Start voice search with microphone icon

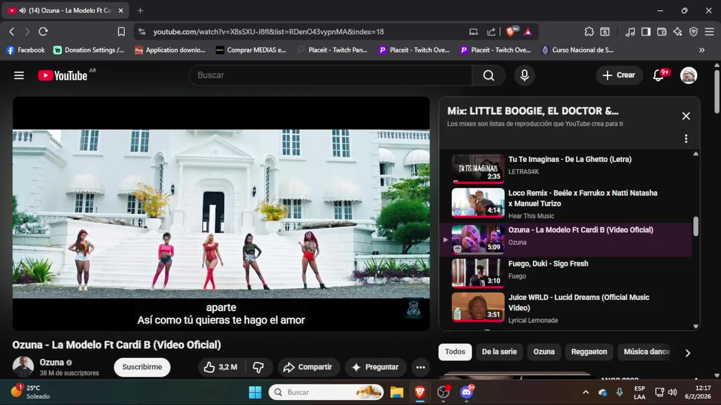click(524, 75)
